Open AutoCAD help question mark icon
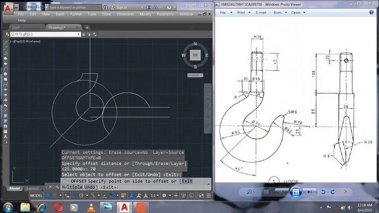 tap(169, 8)
